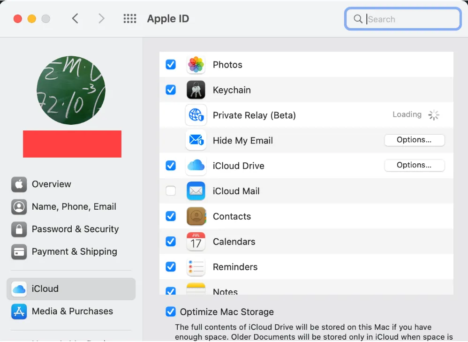Click the 'Apple ID' window title
The width and height of the screenshot is (468, 342).
point(168,18)
